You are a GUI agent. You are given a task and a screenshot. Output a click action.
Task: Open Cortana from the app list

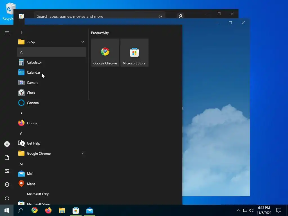(x=51, y=103)
